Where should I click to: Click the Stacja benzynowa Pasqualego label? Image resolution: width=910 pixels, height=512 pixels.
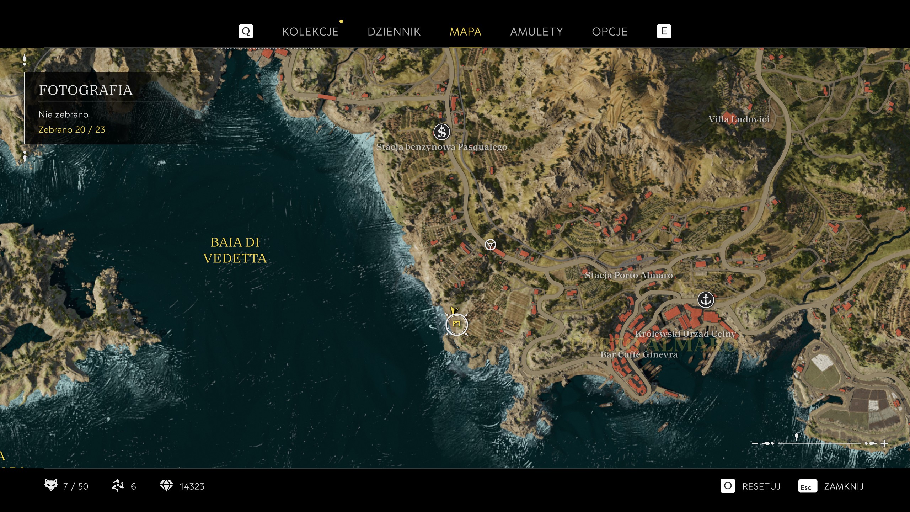click(x=441, y=147)
